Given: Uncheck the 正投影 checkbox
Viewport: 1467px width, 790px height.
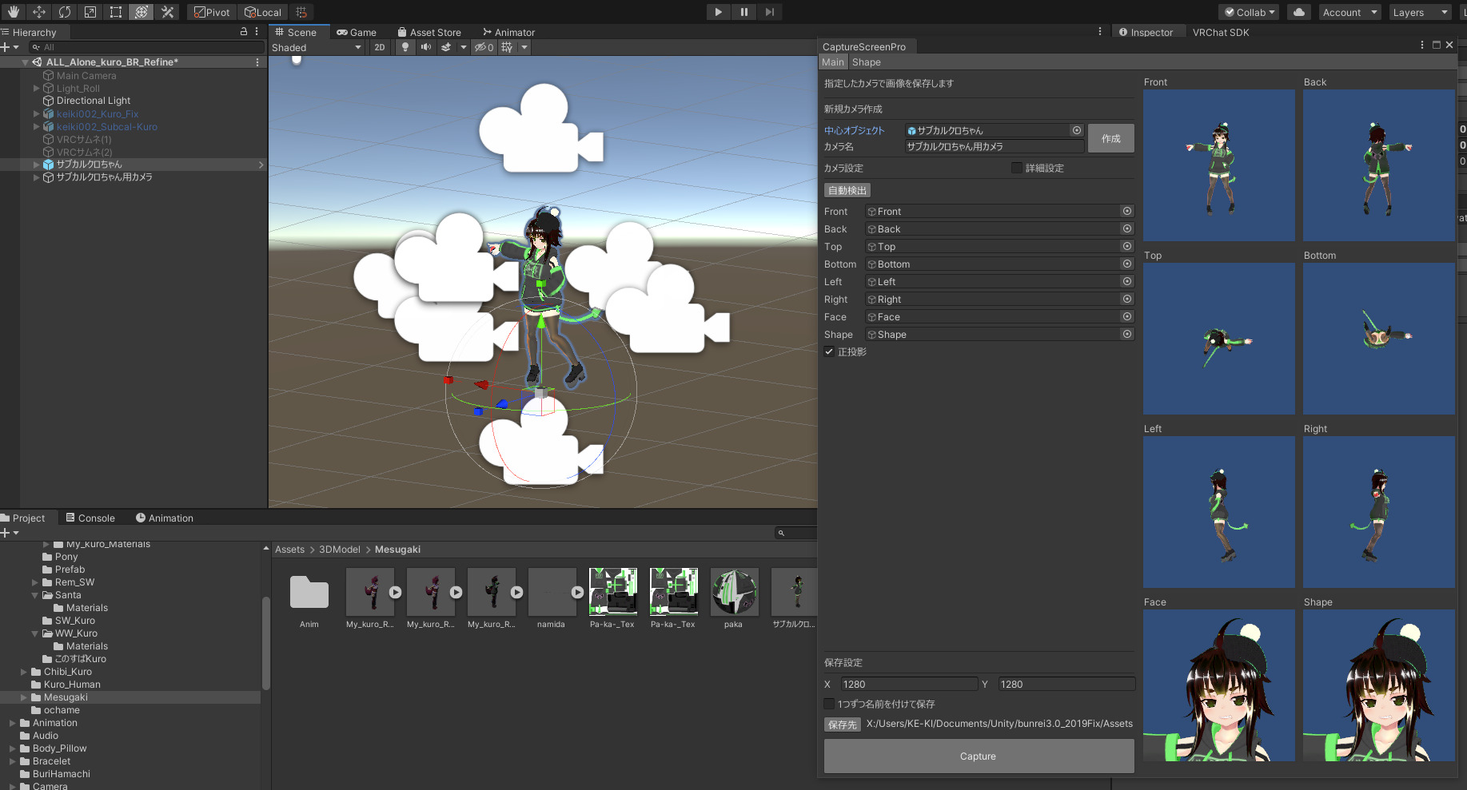Looking at the screenshot, I should tap(829, 351).
